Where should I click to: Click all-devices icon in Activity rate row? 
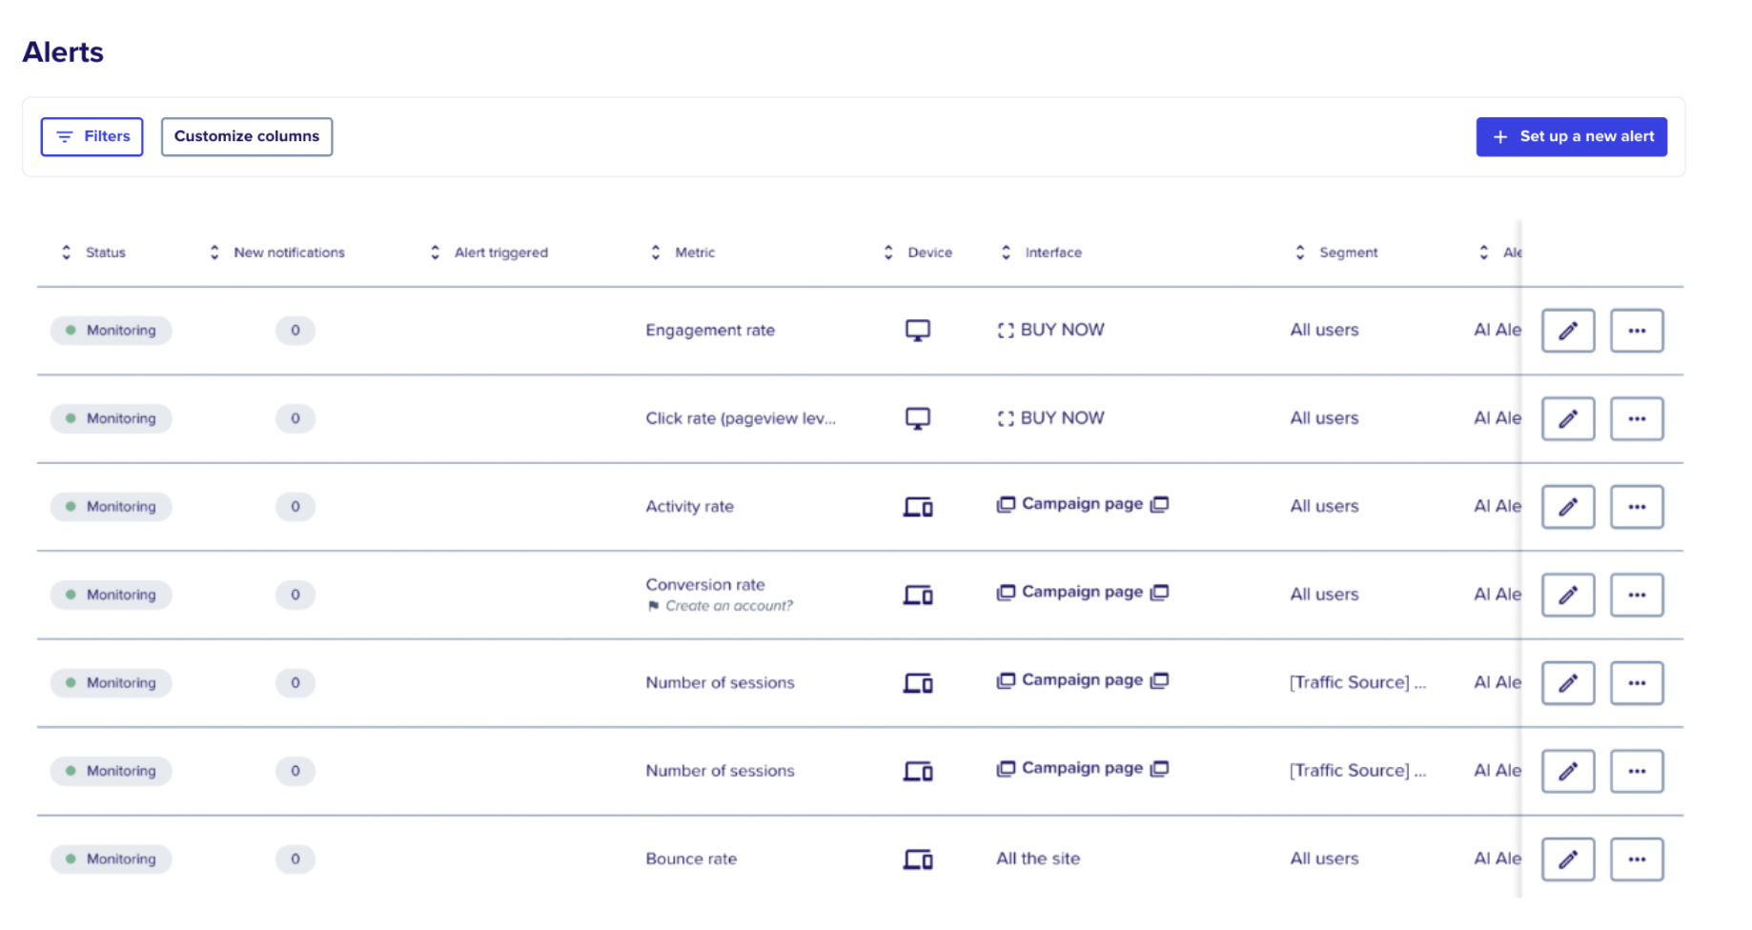point(918,507)
